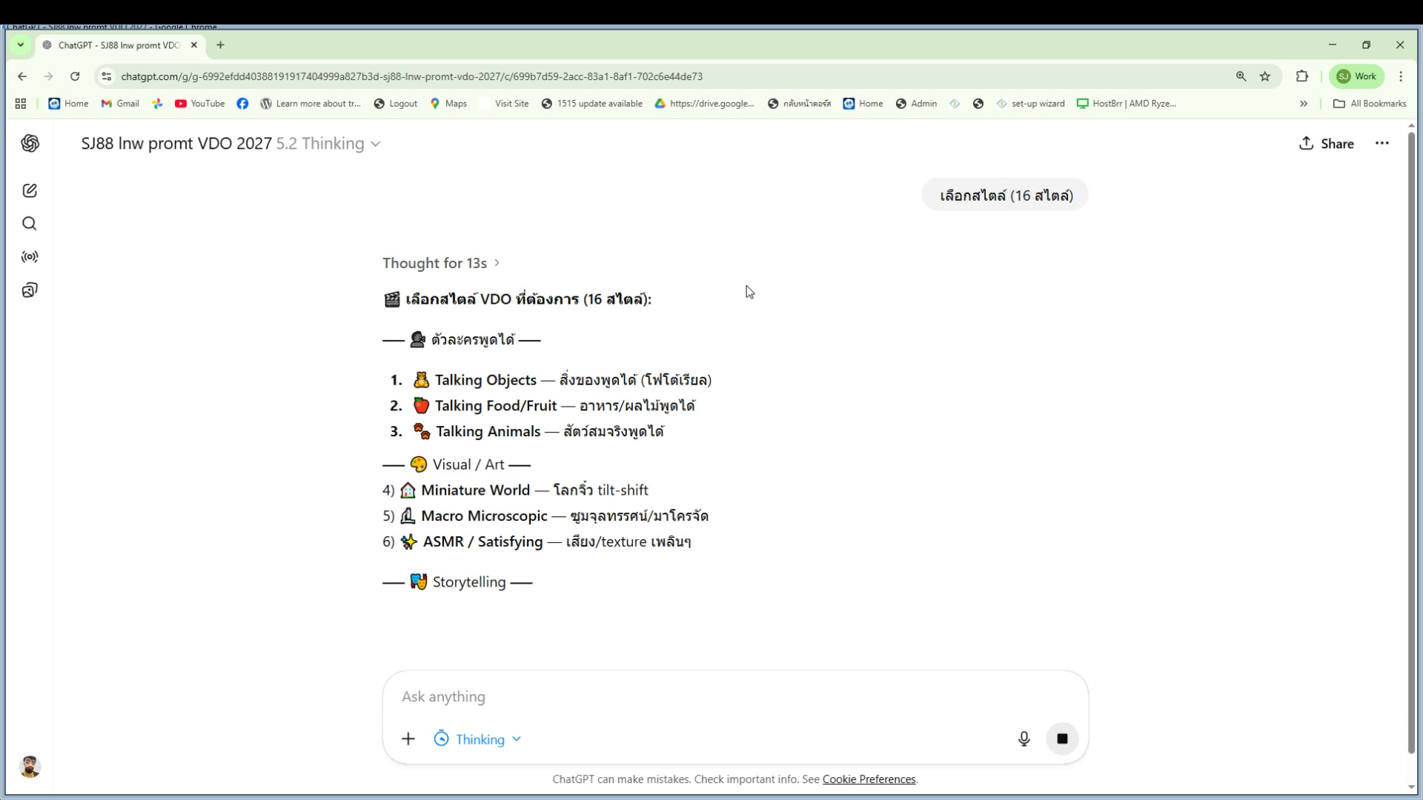This screenshot has width=1423, height=800.
Task: Open the YouTube bookmark
Action: 200,104
